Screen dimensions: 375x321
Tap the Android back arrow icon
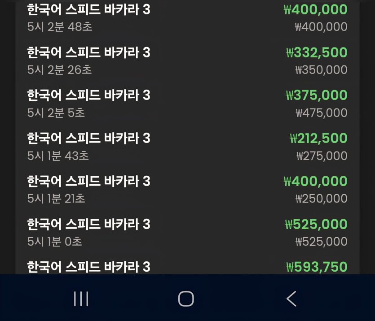[291, 299]
